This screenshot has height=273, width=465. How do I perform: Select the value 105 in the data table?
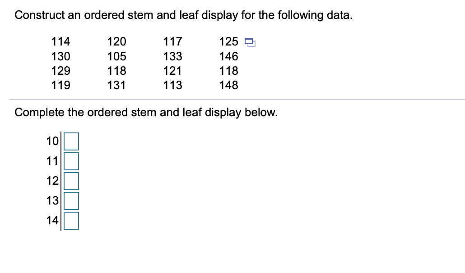click(116, 56)
